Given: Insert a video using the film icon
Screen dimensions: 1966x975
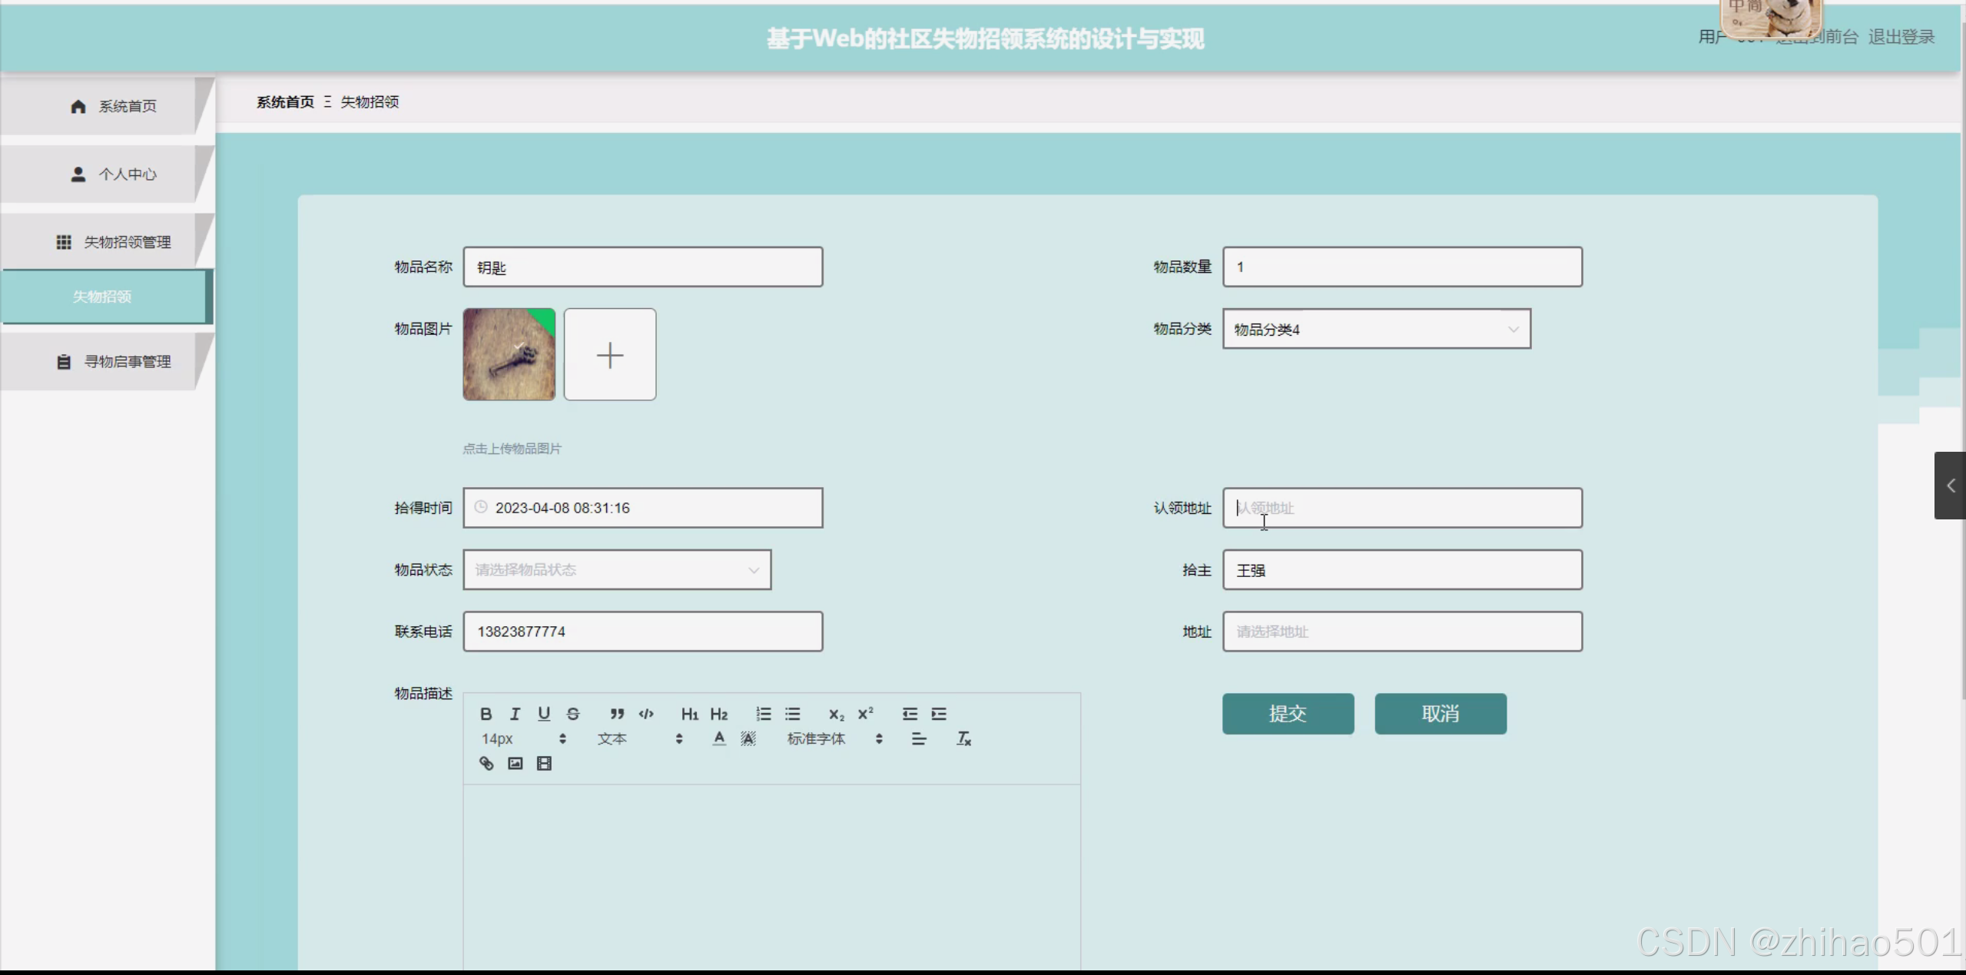Looking at the screenshot, I should point(544,763).
